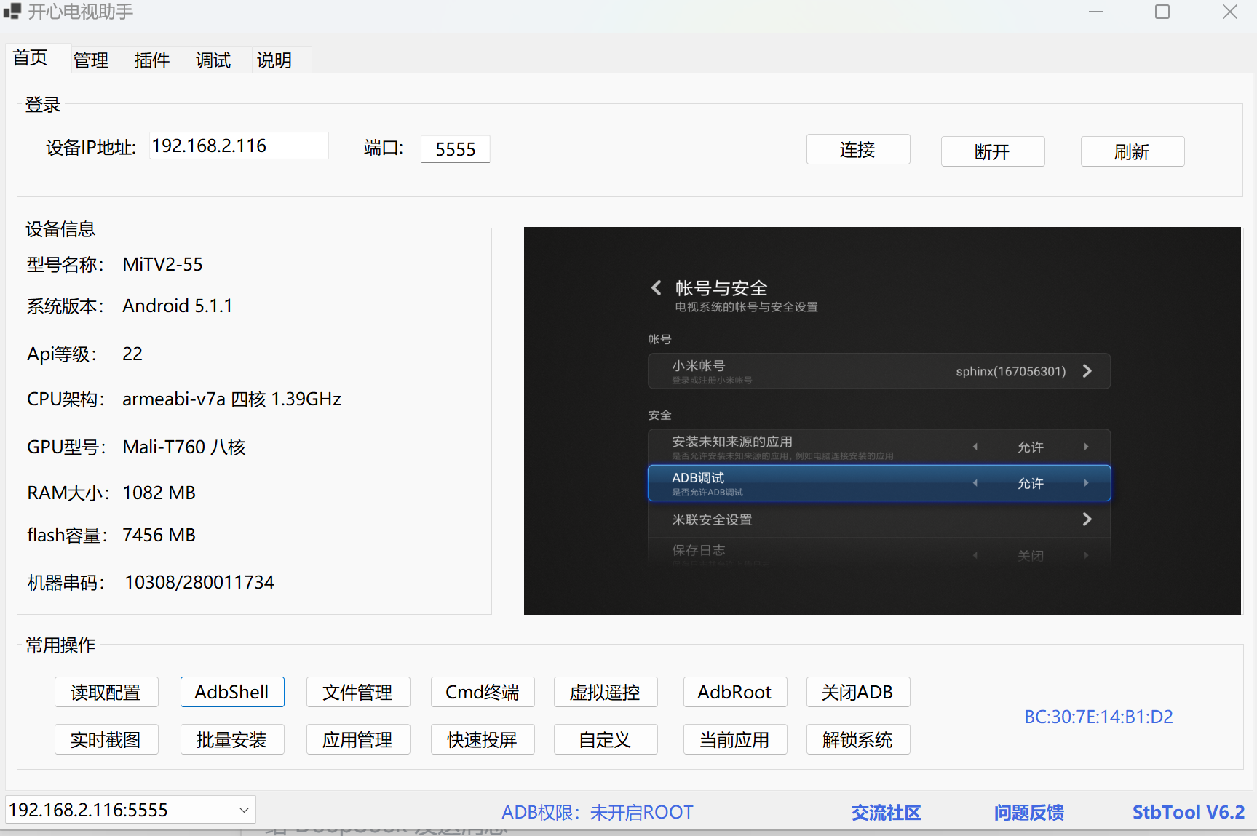Click the armeabi-v7a 四核 1.39GHz value
Screen dimensions: 1257x836
(232, 399)
